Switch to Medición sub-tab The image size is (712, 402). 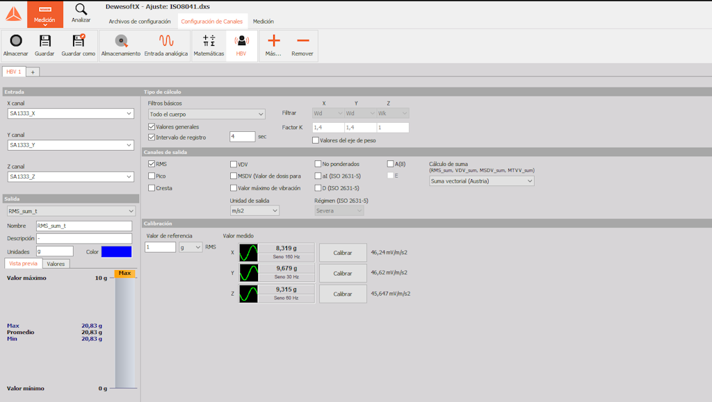click(264, 22)
